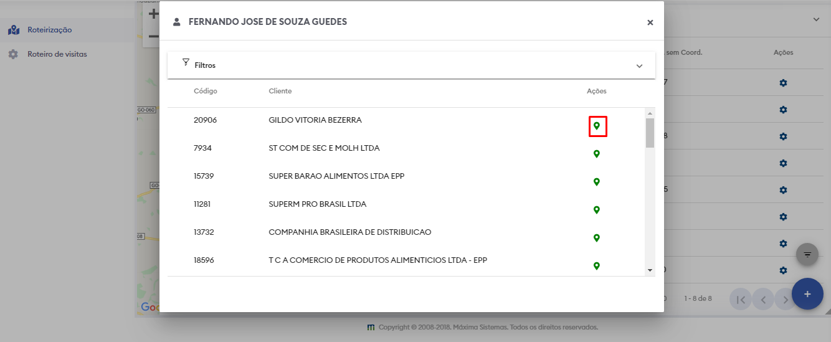Click location pin for ST COM DE SEC E MOLH LTDA
831x342 pixels.
pyautogui.click(x=597, y=154)
